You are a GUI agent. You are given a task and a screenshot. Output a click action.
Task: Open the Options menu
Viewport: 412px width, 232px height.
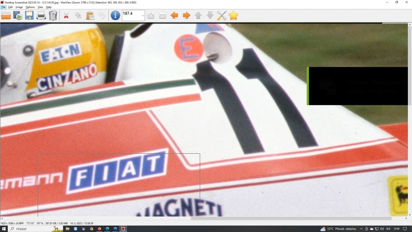[30, 7]
